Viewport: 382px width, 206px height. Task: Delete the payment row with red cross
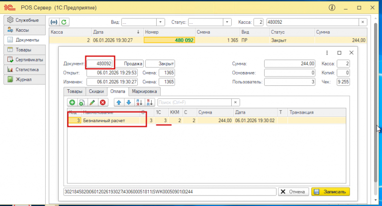pos(102,102)
